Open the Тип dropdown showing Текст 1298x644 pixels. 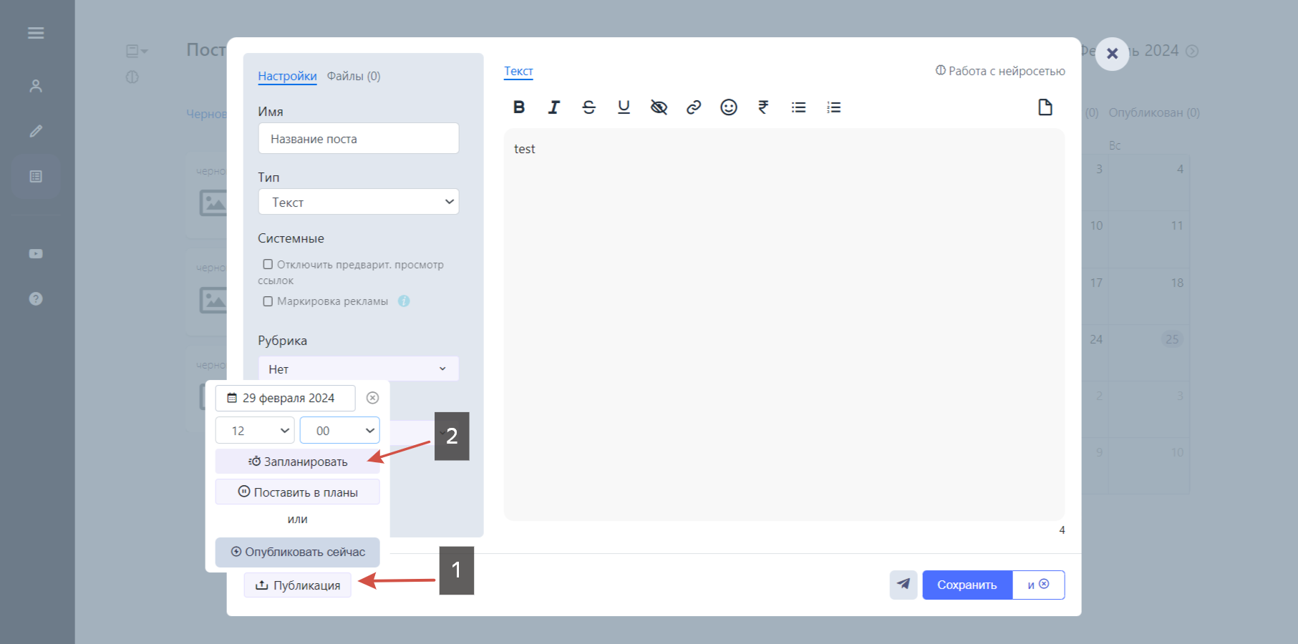tap(359, 202)
